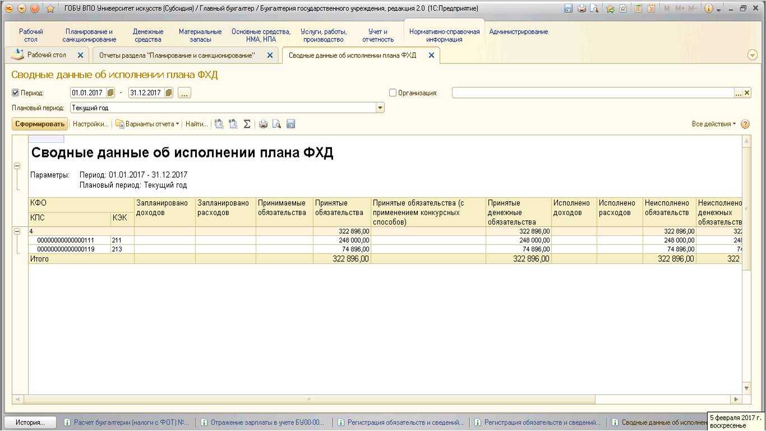Click the print icon in the title bar
This screenshot has height=431, width=766.
582,8
